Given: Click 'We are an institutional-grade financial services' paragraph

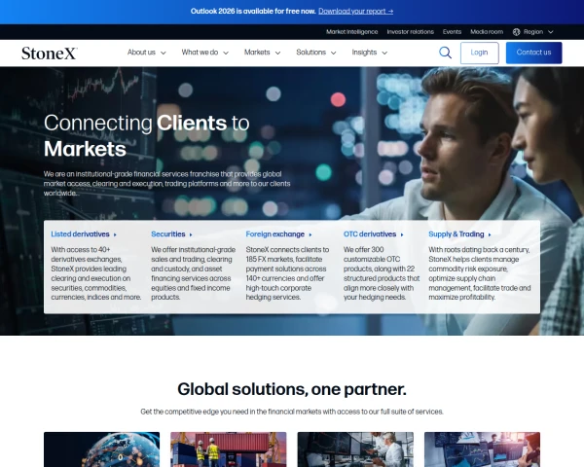Looking at the screenshot, I should (x=166, y=184).
